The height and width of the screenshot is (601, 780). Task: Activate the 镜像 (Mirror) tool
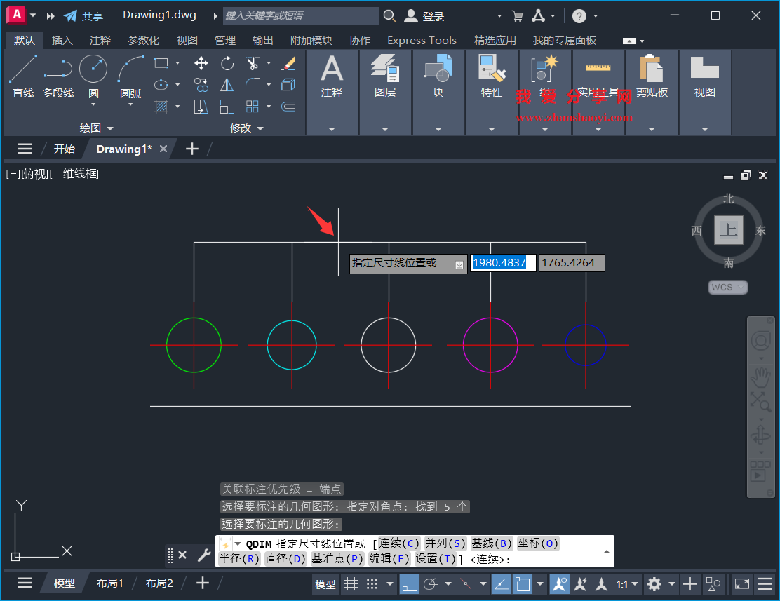226,84
